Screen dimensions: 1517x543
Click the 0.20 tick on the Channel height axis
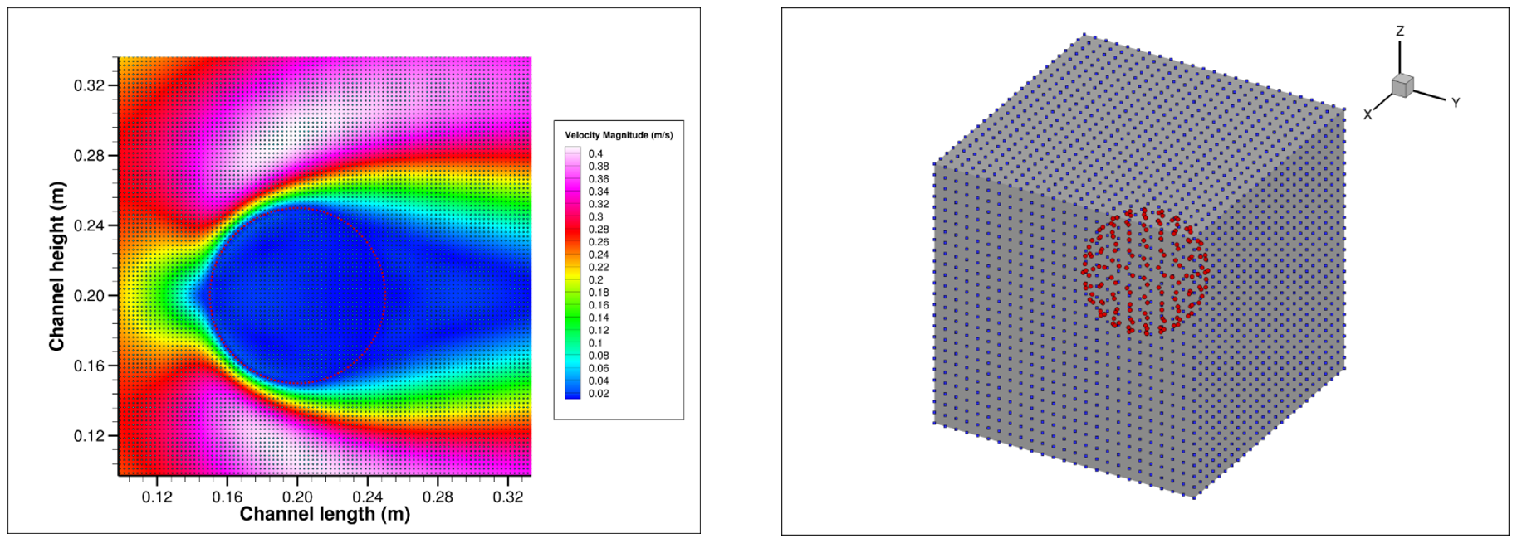click(x=89, y=296)
